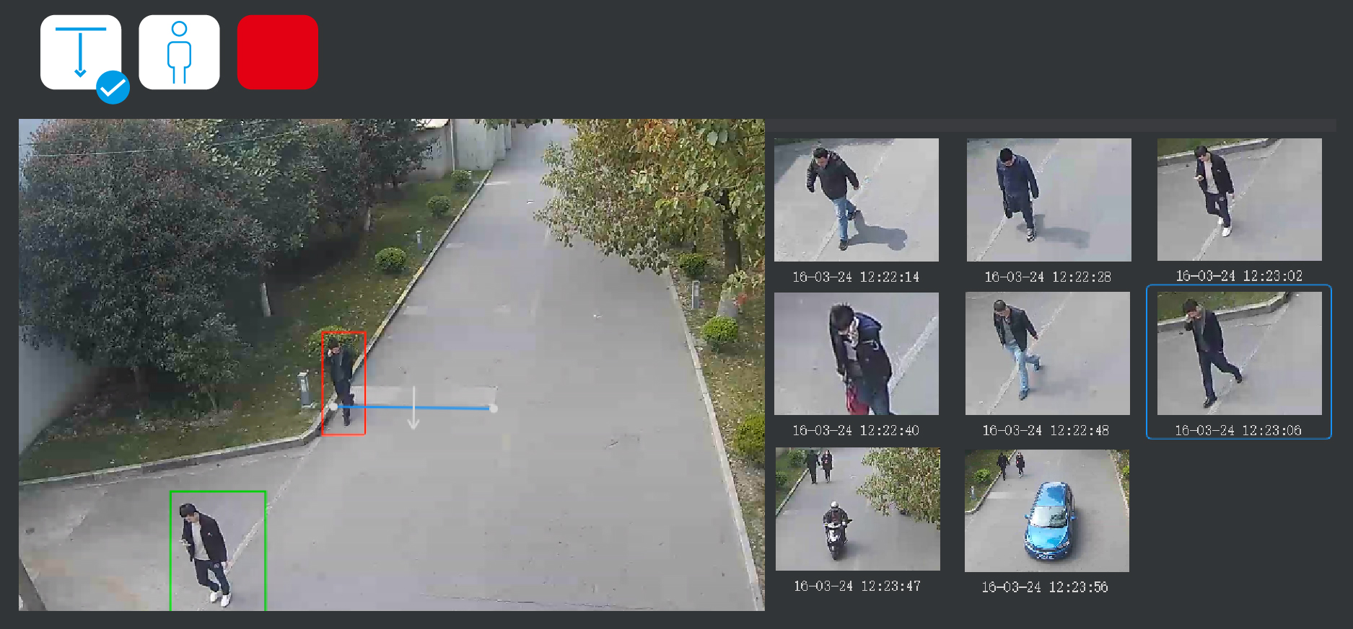The image size is (1353, 629).
Task: Click the blue tripwire line in video
Action: pos(413,408)
